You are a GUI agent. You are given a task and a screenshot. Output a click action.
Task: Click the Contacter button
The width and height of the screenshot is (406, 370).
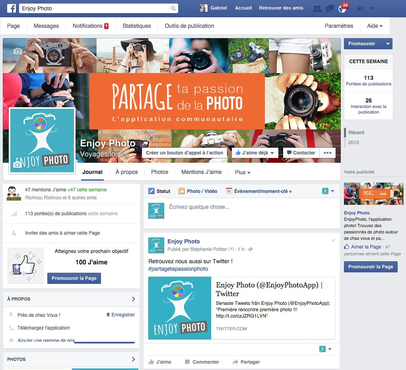point(301,153)
